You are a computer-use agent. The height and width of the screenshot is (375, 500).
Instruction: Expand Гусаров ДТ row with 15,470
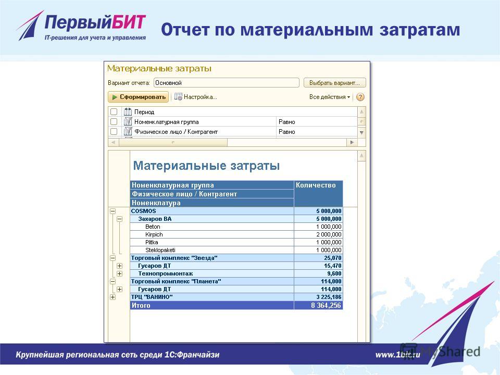click(x=120, y=266)
